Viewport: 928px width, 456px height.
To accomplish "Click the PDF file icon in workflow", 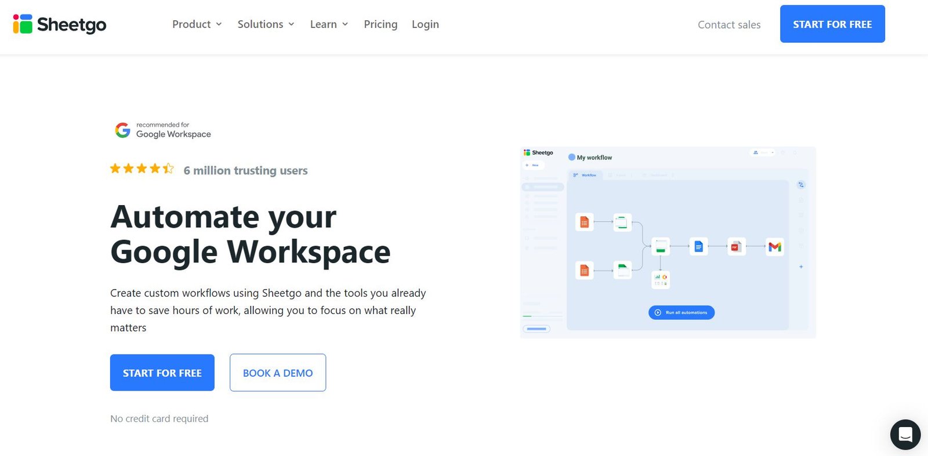I will [737, 247].
